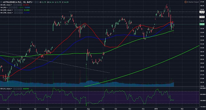Image resolution: width=206 pixels, height=110 pixels.
Task: Remove MA (50, close) with its X icon
Action: tap(21, 5)
